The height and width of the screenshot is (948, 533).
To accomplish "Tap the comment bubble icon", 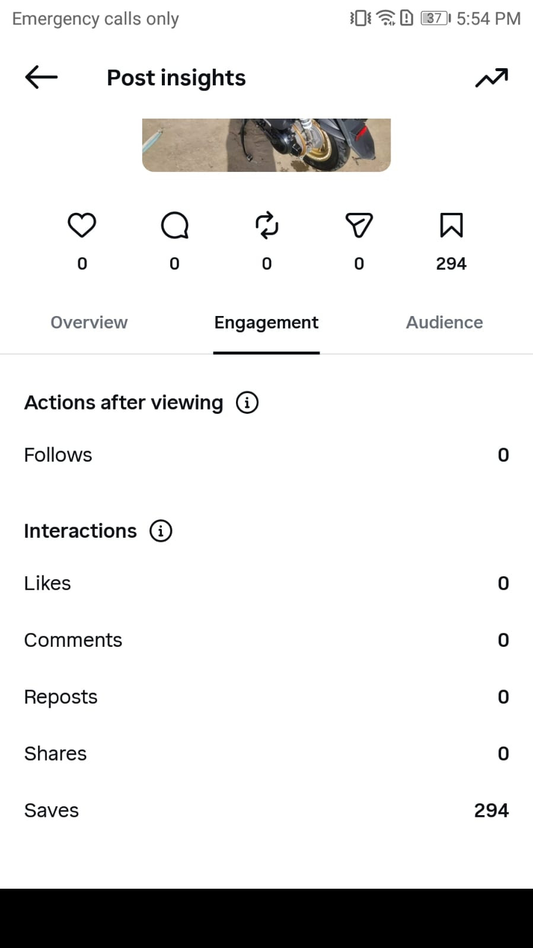I will [x=174, y=225].
